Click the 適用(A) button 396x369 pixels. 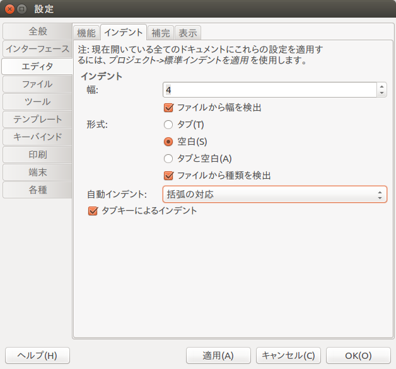point(218,355)
